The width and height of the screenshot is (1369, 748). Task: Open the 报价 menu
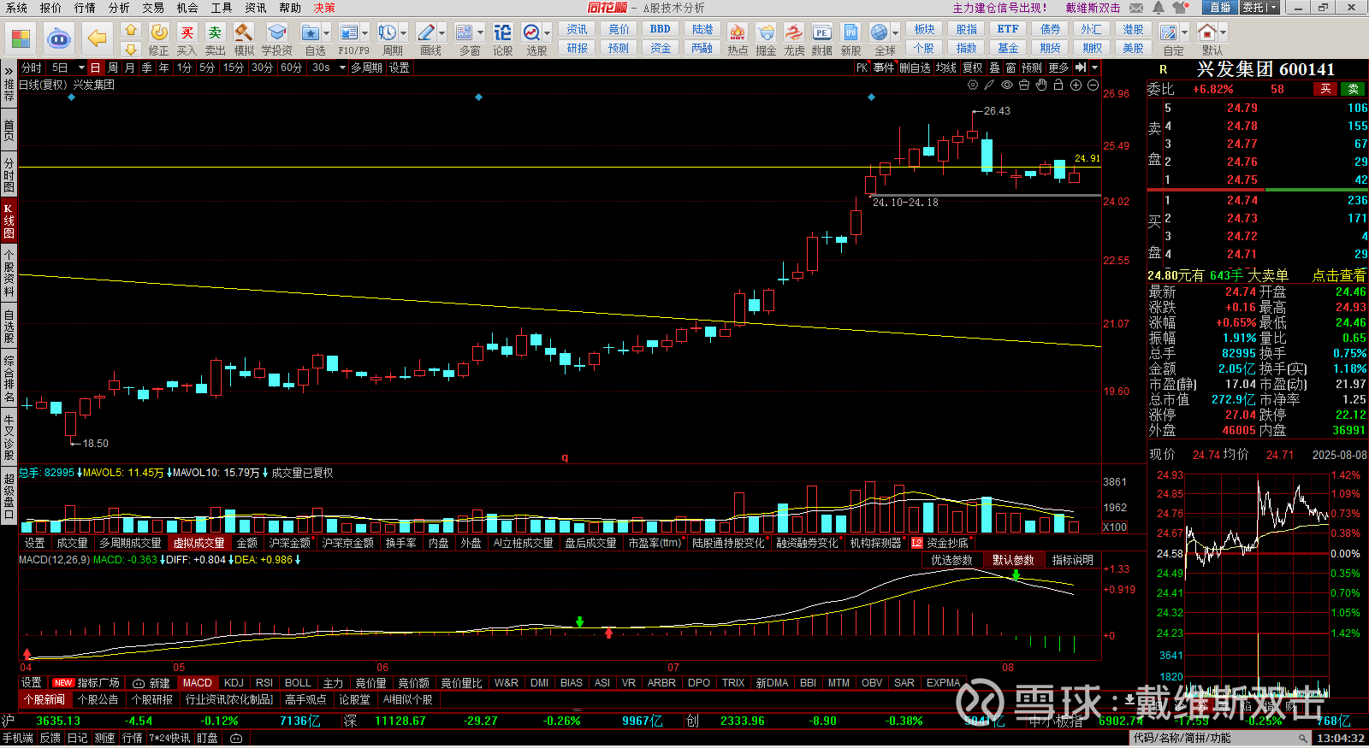(50, 8)
